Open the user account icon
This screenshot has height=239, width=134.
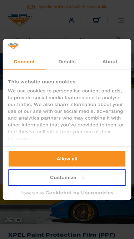(x=71, y=20)
